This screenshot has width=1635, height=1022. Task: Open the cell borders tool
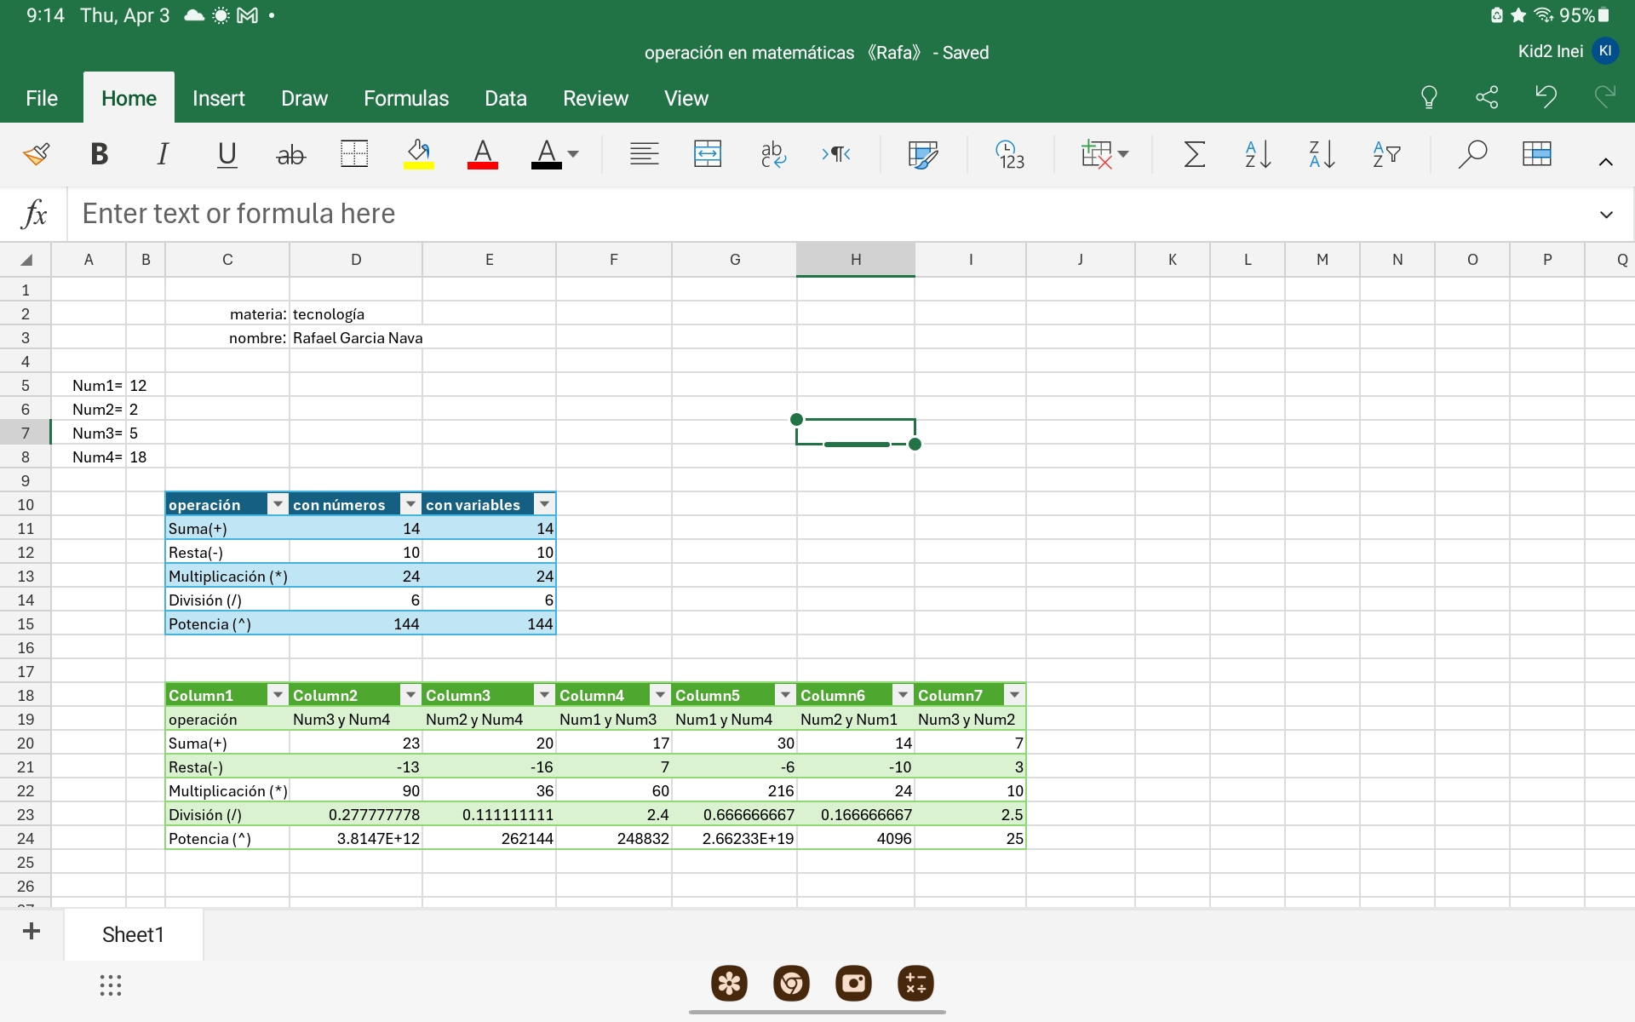(x=353, y=154)
